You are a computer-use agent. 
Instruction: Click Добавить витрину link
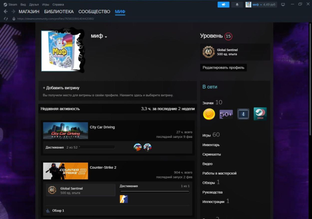[61, 88]
